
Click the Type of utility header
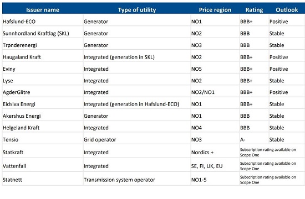pyautogui.click(x=137, y=10)
